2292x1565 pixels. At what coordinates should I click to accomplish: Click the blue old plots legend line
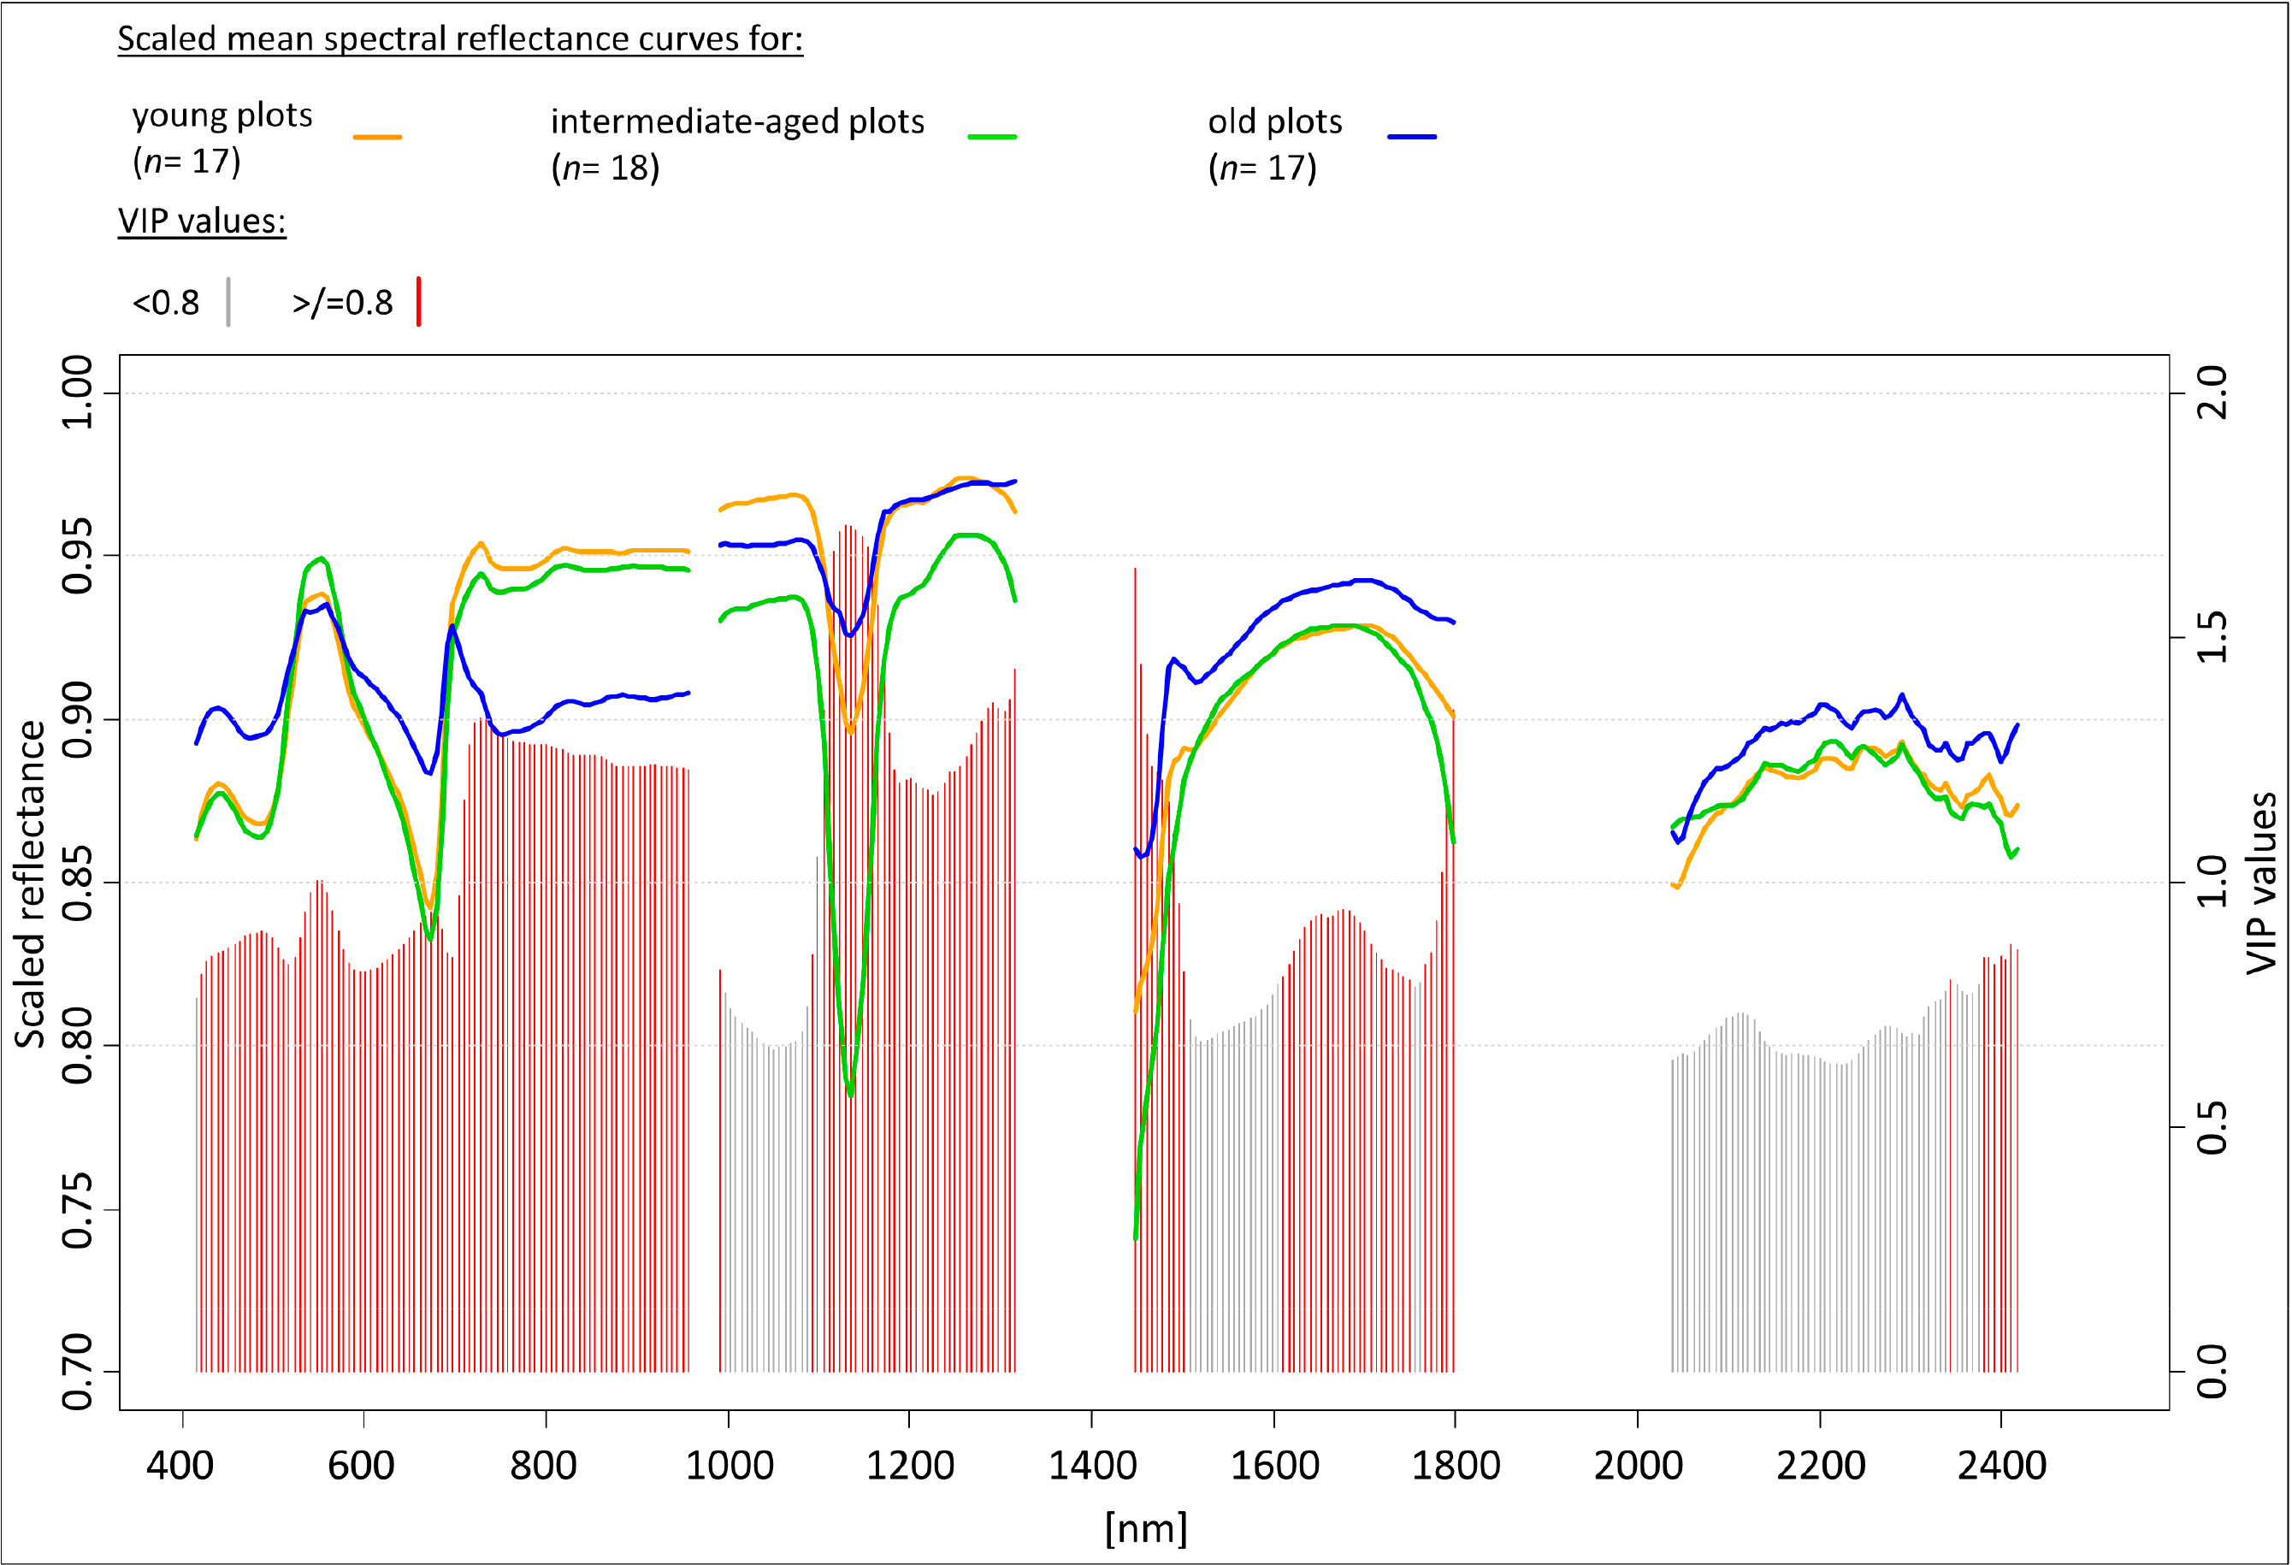coord(1411,137)
